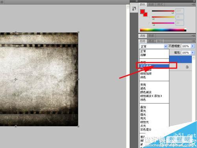Choose 溶解 from the blend mode list
Viewport: 197px width, 148px height.
pos(143,55)
